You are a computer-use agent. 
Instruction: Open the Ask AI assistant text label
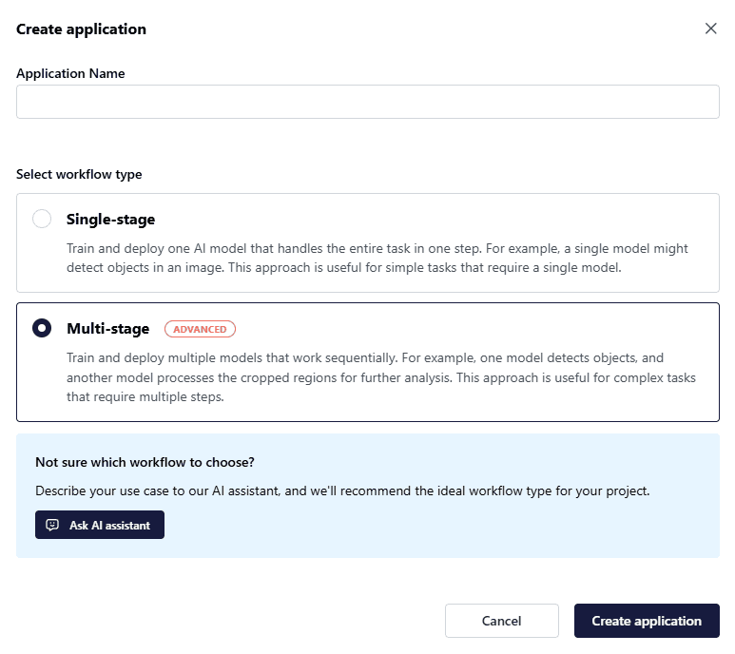(109, 525)
